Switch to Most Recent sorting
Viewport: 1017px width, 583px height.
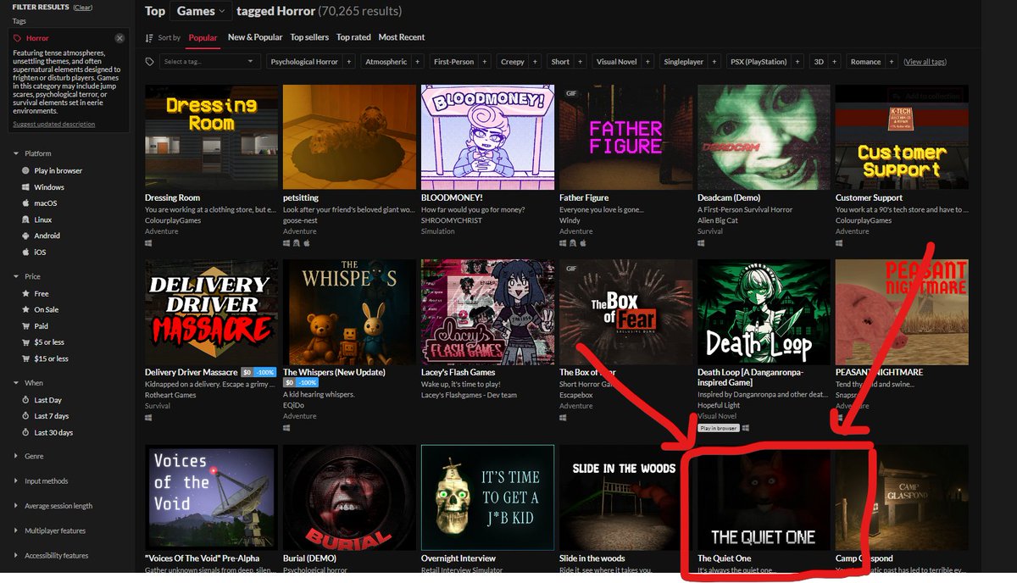402,37
